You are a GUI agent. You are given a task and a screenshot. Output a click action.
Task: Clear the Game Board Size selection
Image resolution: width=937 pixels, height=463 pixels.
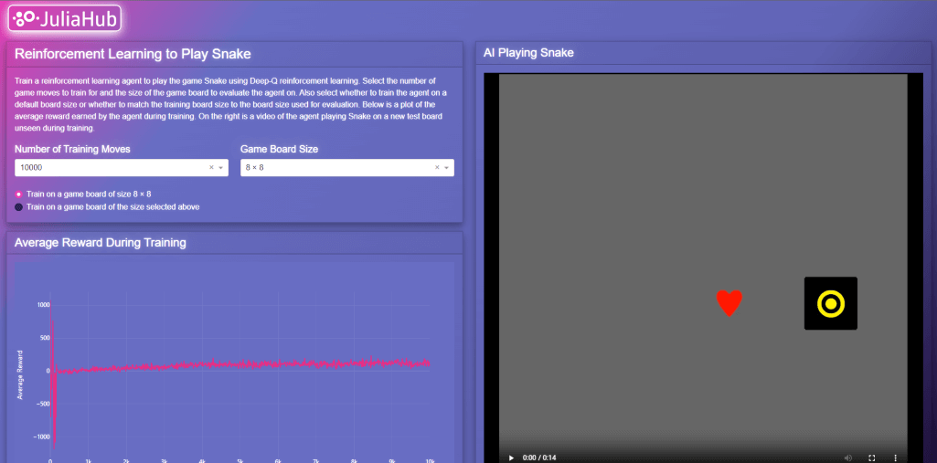coord(437,168)
